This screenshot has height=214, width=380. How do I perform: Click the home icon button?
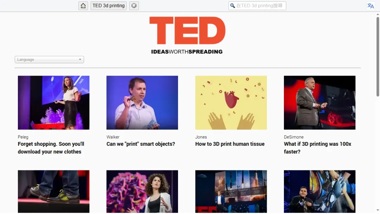click(x=83, y=6)
